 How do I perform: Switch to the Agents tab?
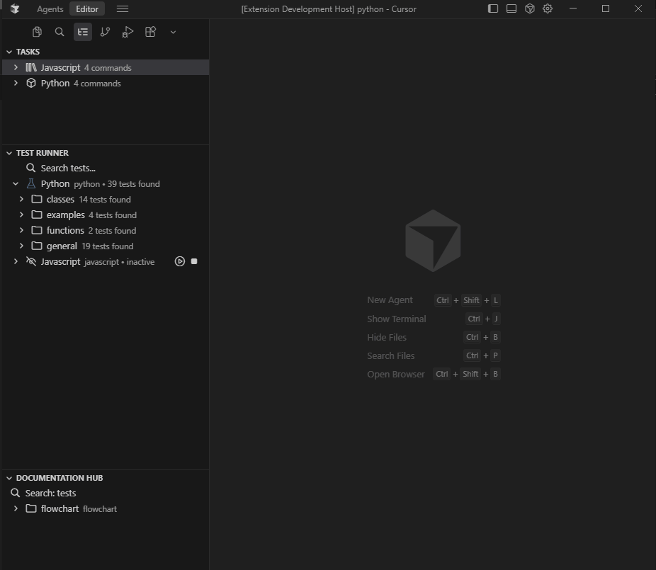click(x=50, y=8)
